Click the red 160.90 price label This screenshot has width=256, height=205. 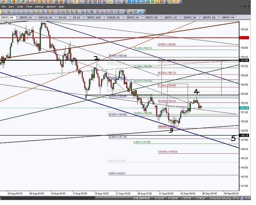(x=245, y=38)
